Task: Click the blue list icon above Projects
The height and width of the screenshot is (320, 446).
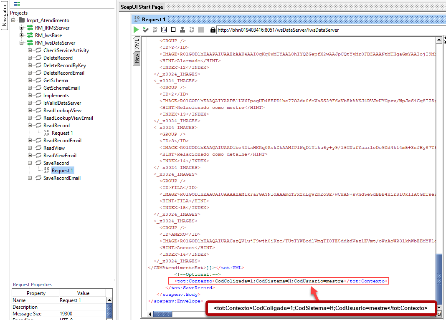Action: tap(17, 4)
